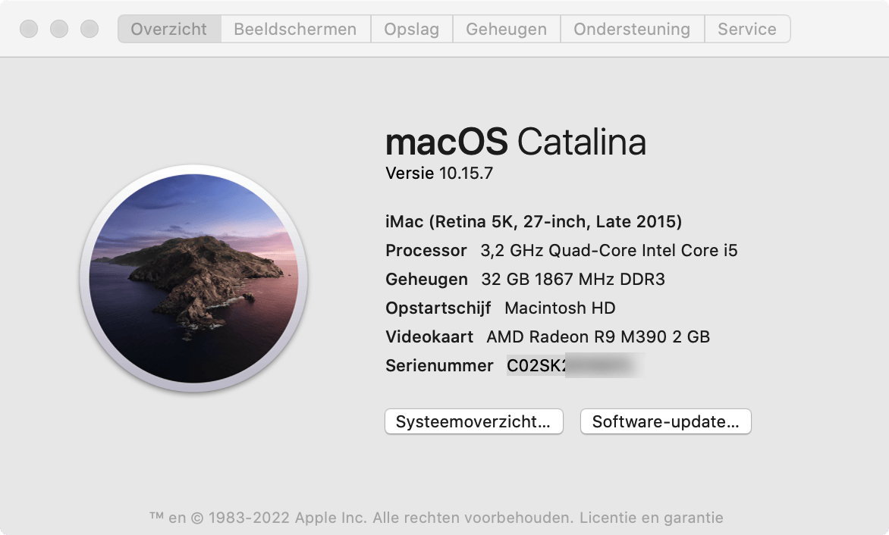Viewport: 889px width, 535px height.
Task: Select the Overzicht tab
Action: coord(169,30)
